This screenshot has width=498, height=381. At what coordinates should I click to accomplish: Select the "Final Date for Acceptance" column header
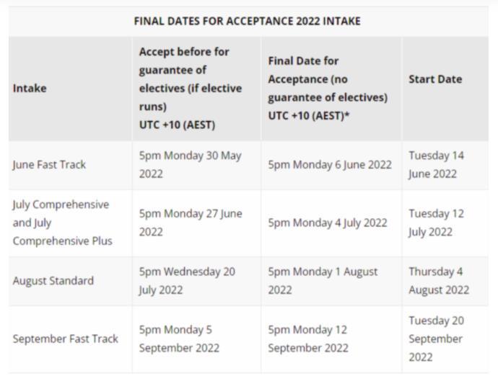[x=328, y=88]
